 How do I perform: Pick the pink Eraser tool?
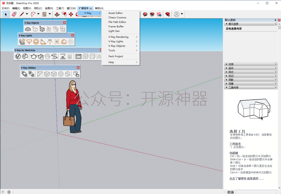tap(14, 14)
